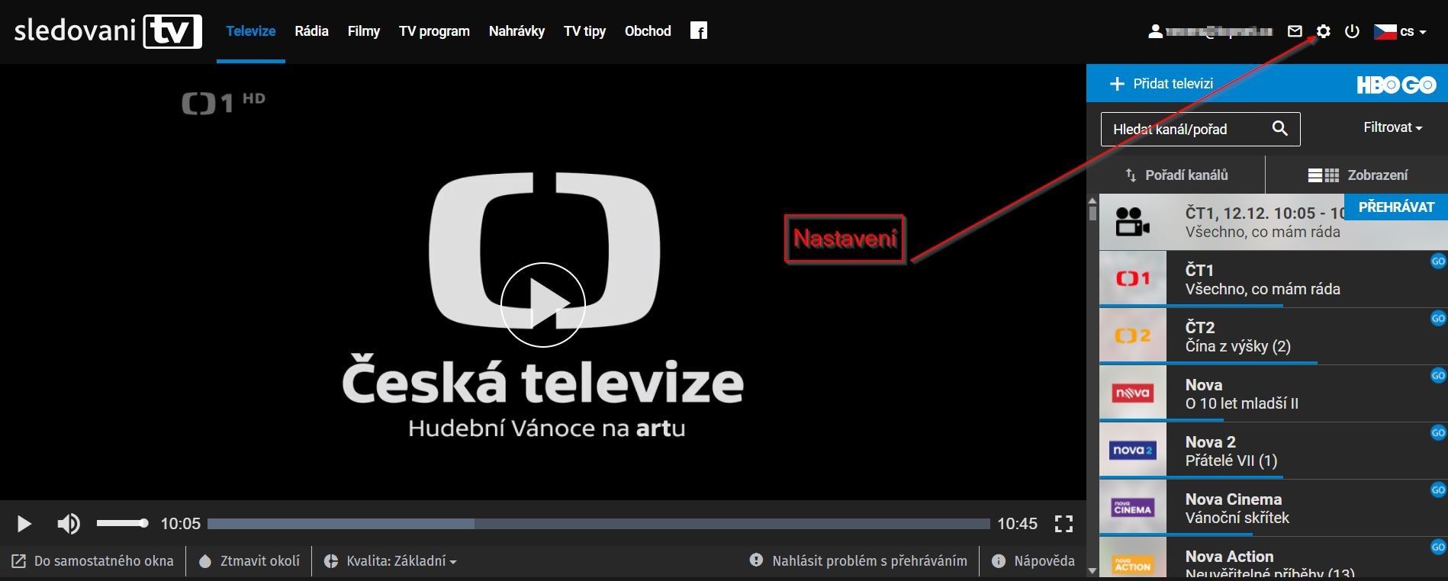Open the HBO GO logo link
The image size is (1448, 581).
[1396, 85]
